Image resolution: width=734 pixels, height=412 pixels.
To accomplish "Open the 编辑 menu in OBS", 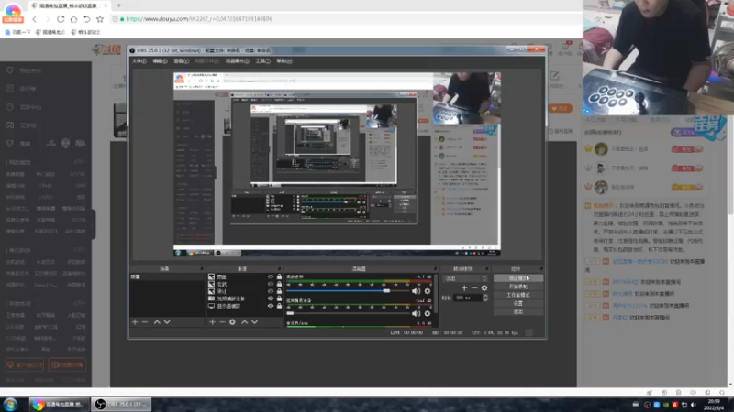I will [160, 61].
